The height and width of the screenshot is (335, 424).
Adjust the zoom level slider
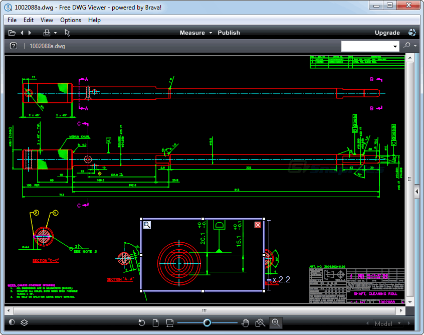206,322
